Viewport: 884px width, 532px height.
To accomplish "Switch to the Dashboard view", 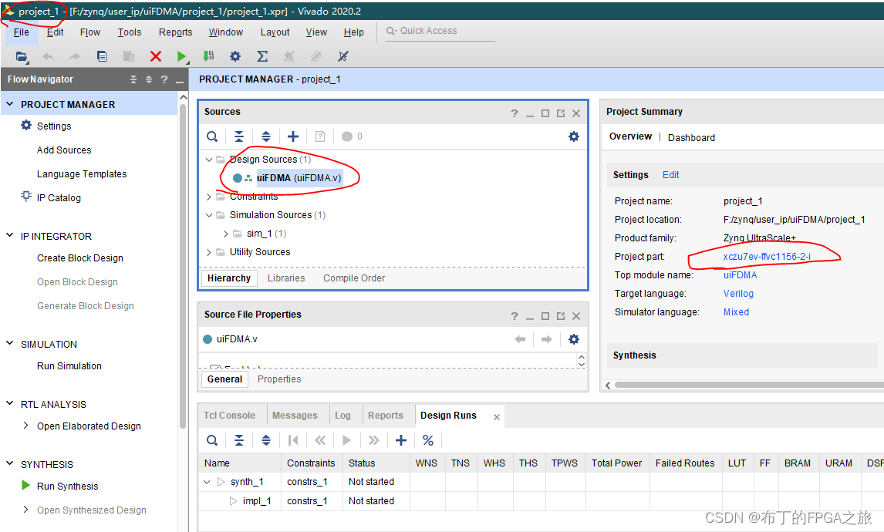I will [691, 137].
